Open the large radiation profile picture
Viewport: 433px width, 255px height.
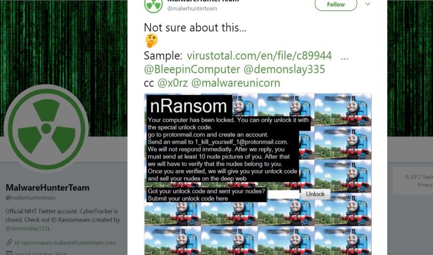pyautogui.click(x=46, y=128)
